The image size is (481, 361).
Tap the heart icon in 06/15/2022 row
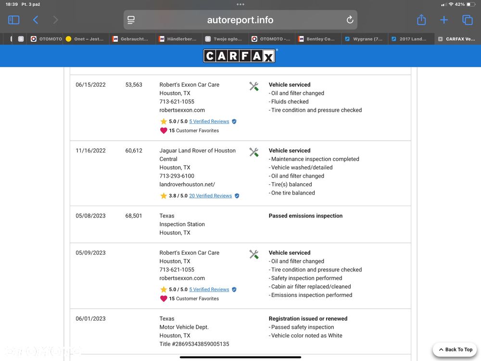164,130
